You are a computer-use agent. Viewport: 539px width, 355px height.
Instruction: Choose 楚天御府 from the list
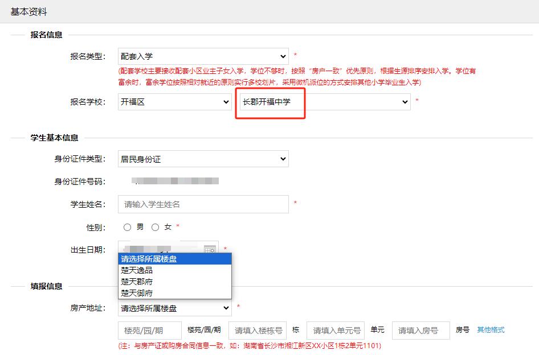click(137, 293)
